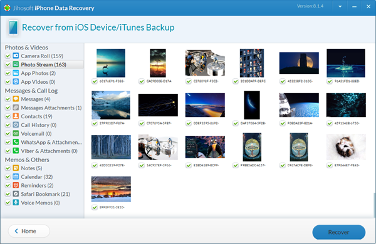Click the Reminders alarm icon
The width and height of the screenshot is (376, 244).
pos(16,185)
